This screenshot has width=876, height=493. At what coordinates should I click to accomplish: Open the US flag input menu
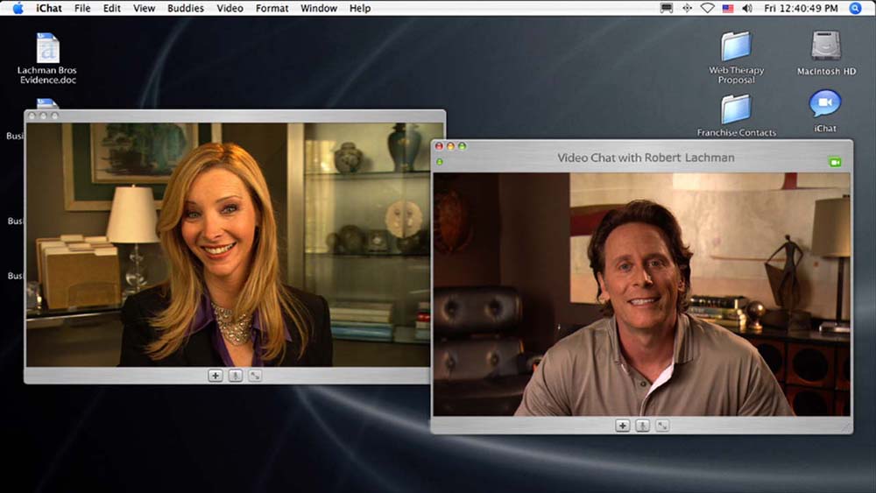[x=727, y=8]
